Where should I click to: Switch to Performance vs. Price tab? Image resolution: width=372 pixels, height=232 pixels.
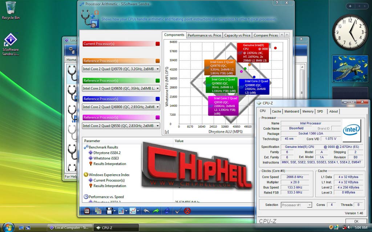click(x=204, y=35)
